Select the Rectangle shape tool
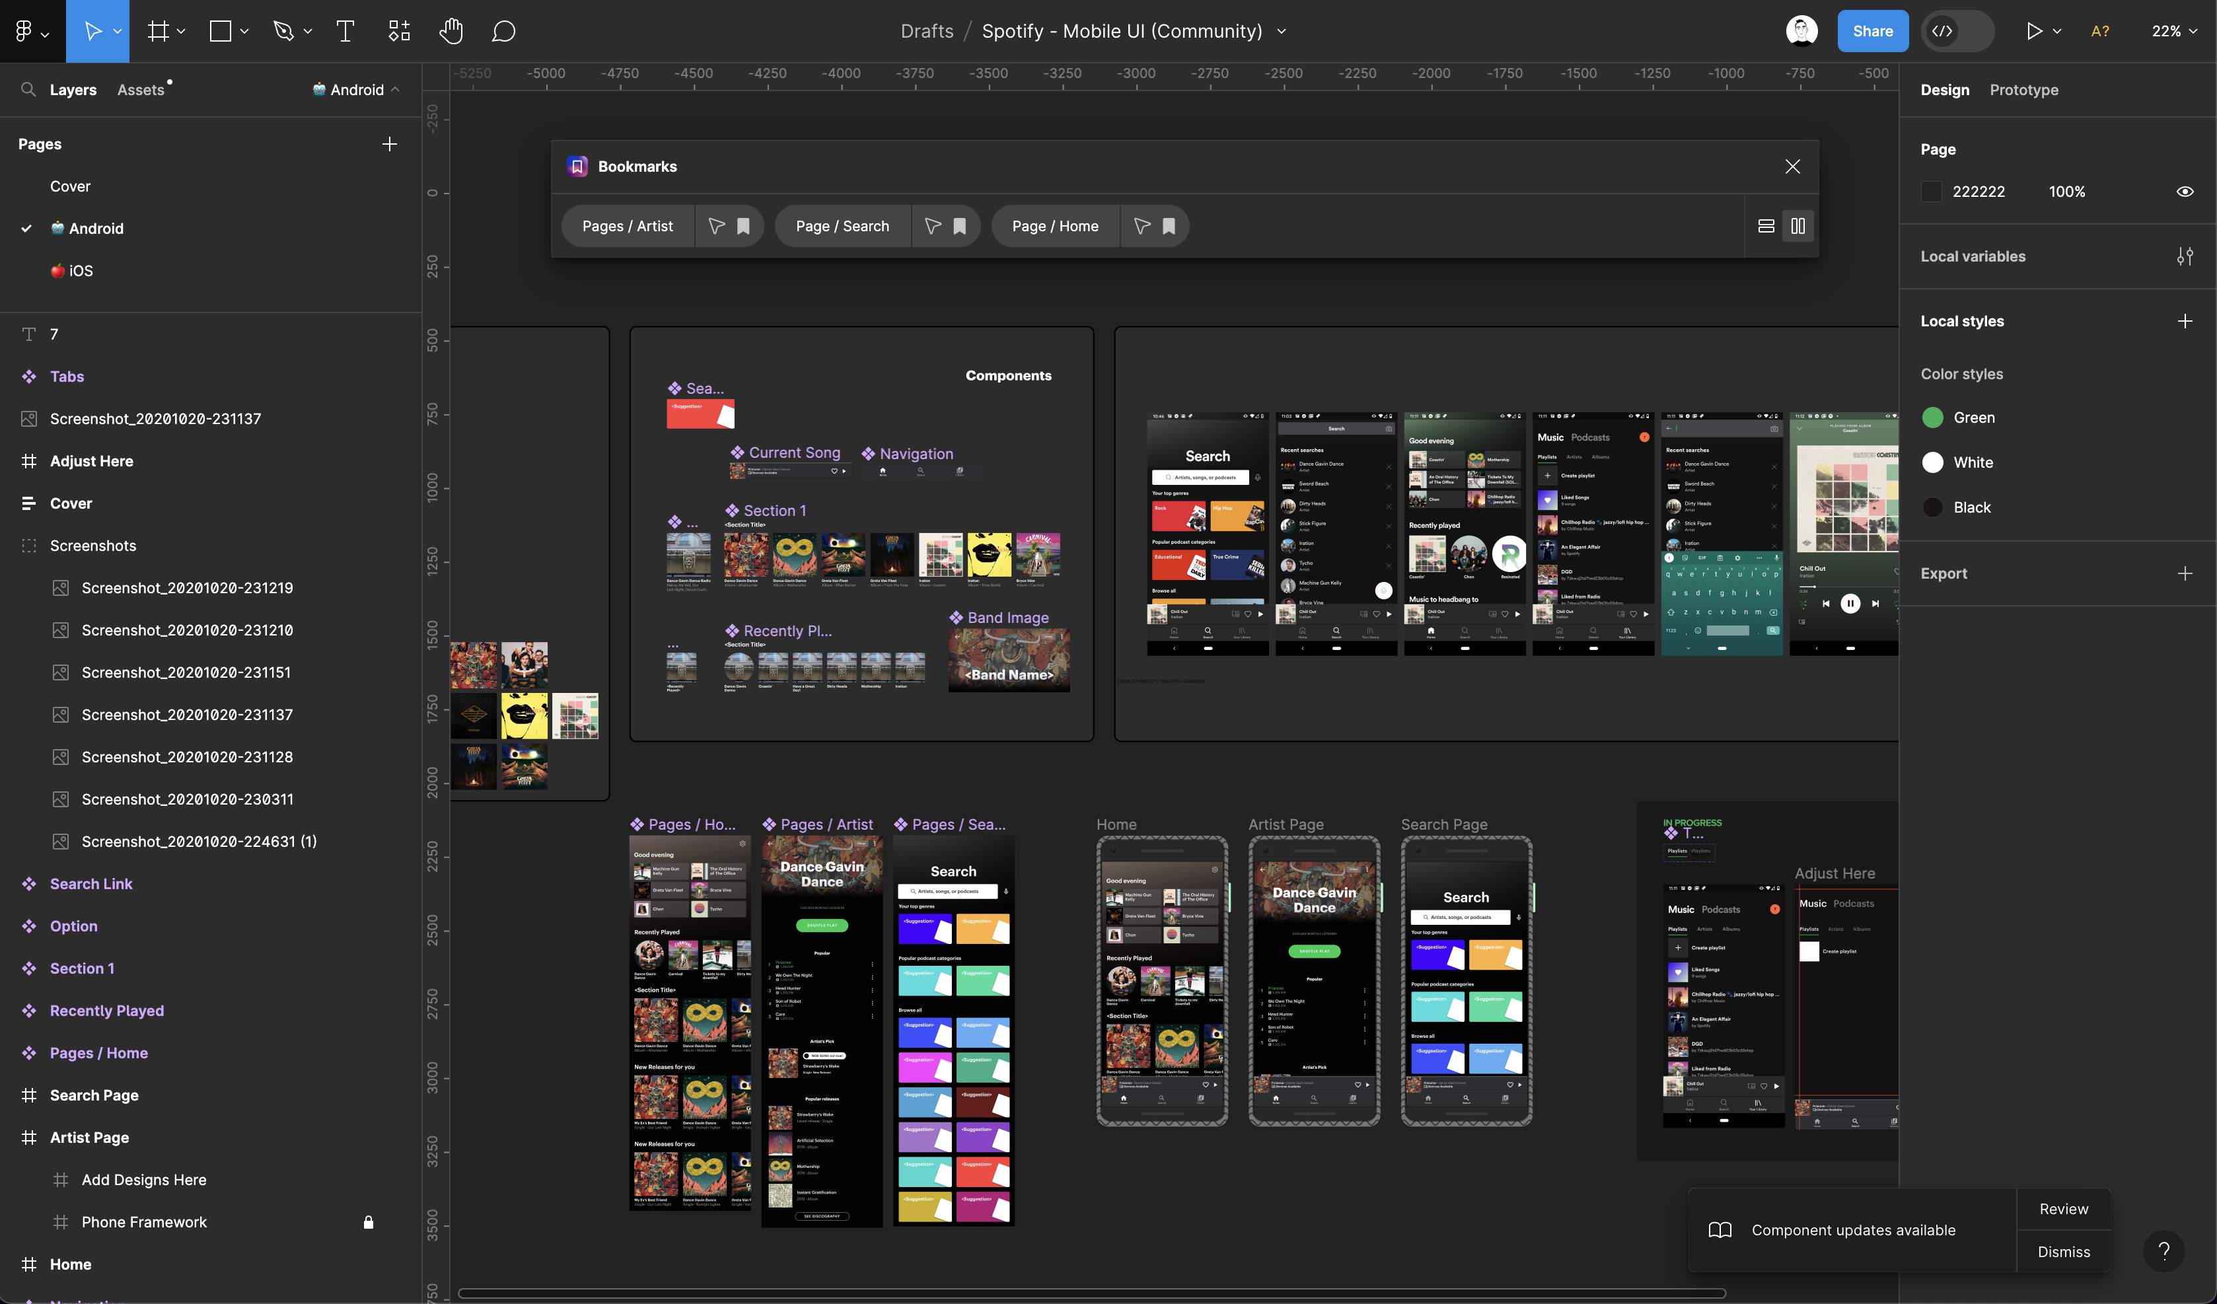 pyautogui.click(x=220, y=31)
